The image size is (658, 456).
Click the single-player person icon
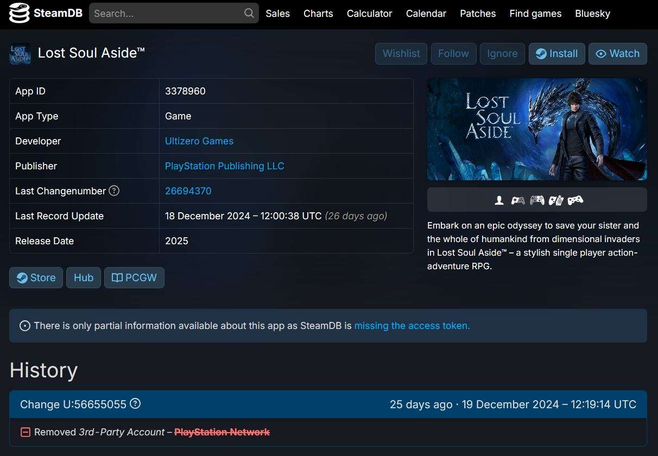[x=499, y=200]
